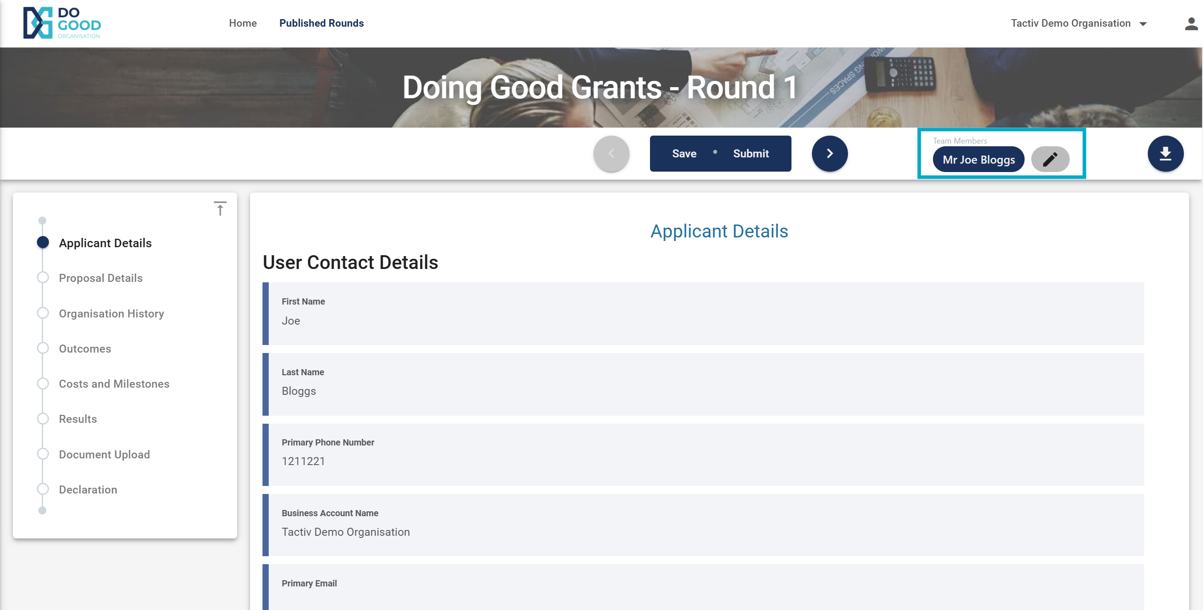Click the scroll-to-top arrow in sidebar
This screenshot has height=610, width=1203.
(x=220, y=208)
